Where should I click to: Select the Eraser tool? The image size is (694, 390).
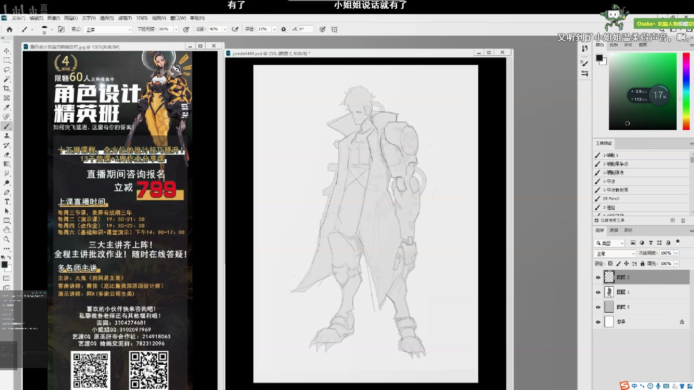pyautogui.click(x=7, y=155)
